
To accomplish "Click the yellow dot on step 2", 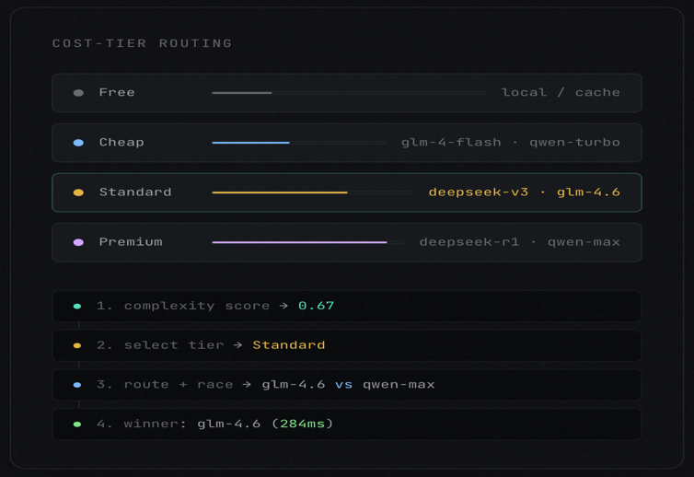I will [77, 345].
